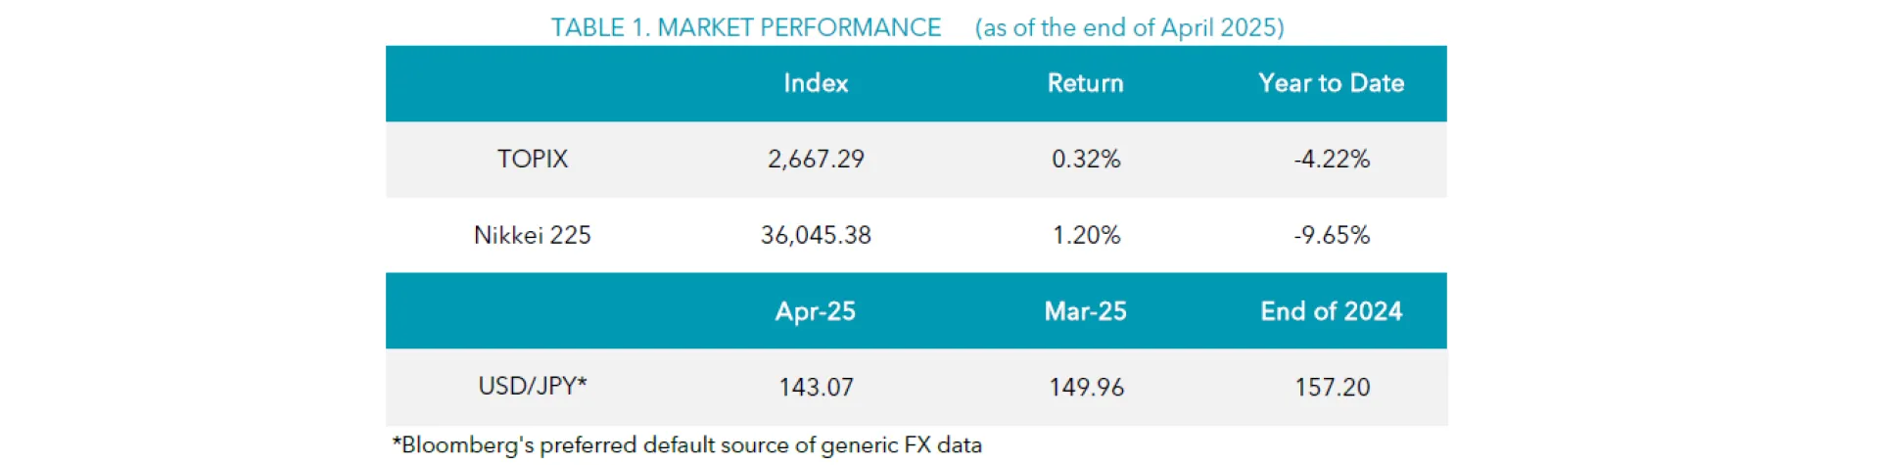Viewport: 1880px width, 465px height.
Task: Select the TOPIX row label
Action: click(x=532, y=159)
